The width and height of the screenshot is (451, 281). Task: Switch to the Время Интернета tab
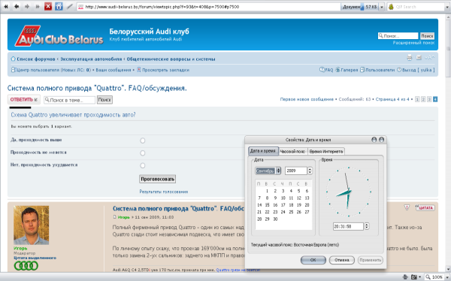click(x=326, y=151)
